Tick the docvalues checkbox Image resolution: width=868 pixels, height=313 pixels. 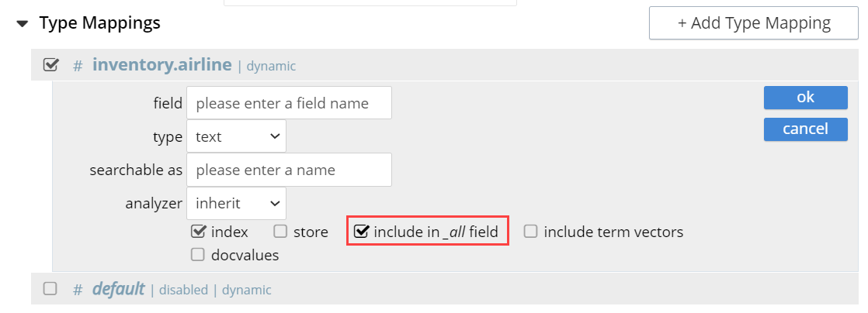coord(197,254)
